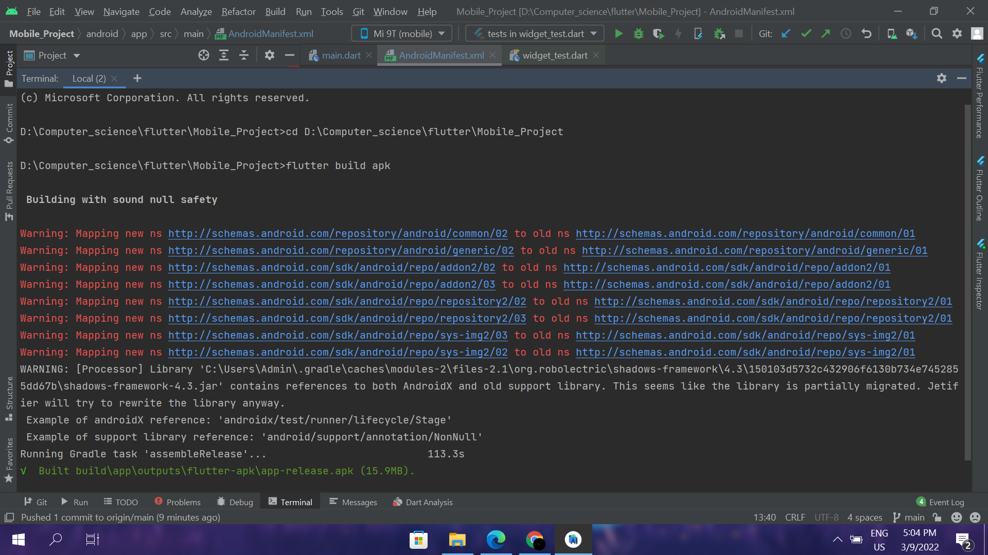Screen dimensions: 988x555
Task: Change the 4 spaces indent setting
Action: tap(864, 517)
